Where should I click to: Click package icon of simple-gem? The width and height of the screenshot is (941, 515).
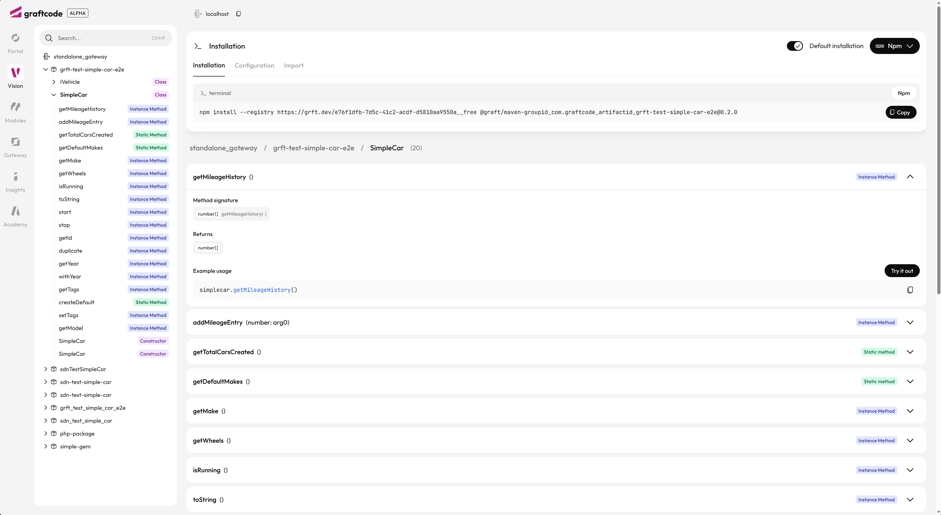pos(54,446)
